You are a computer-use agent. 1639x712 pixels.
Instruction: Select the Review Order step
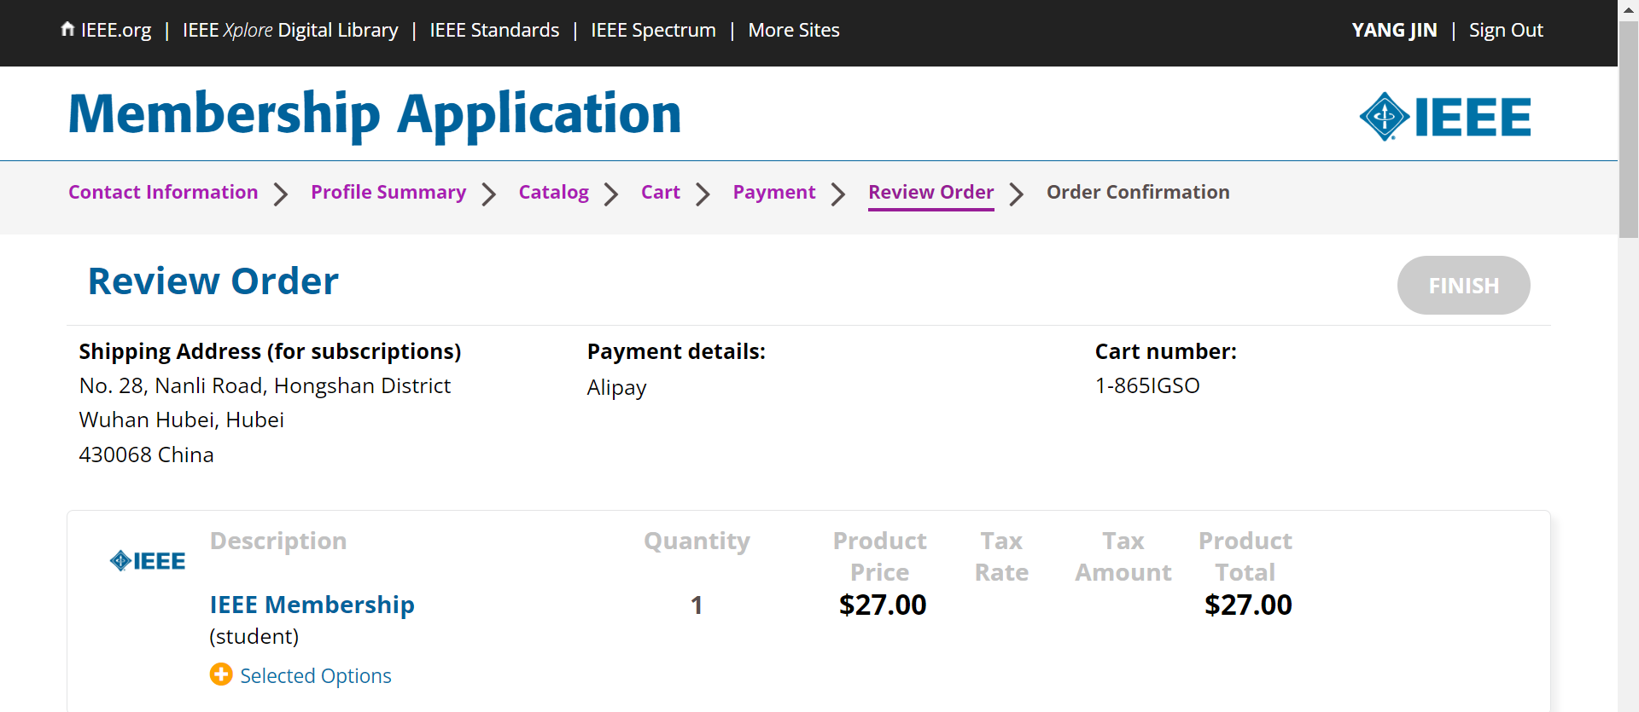(930, 192)
